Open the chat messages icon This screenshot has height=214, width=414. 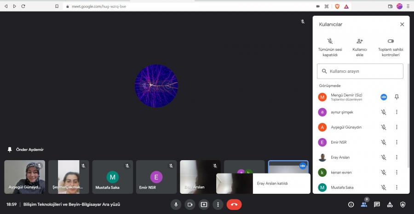point(377,204)
